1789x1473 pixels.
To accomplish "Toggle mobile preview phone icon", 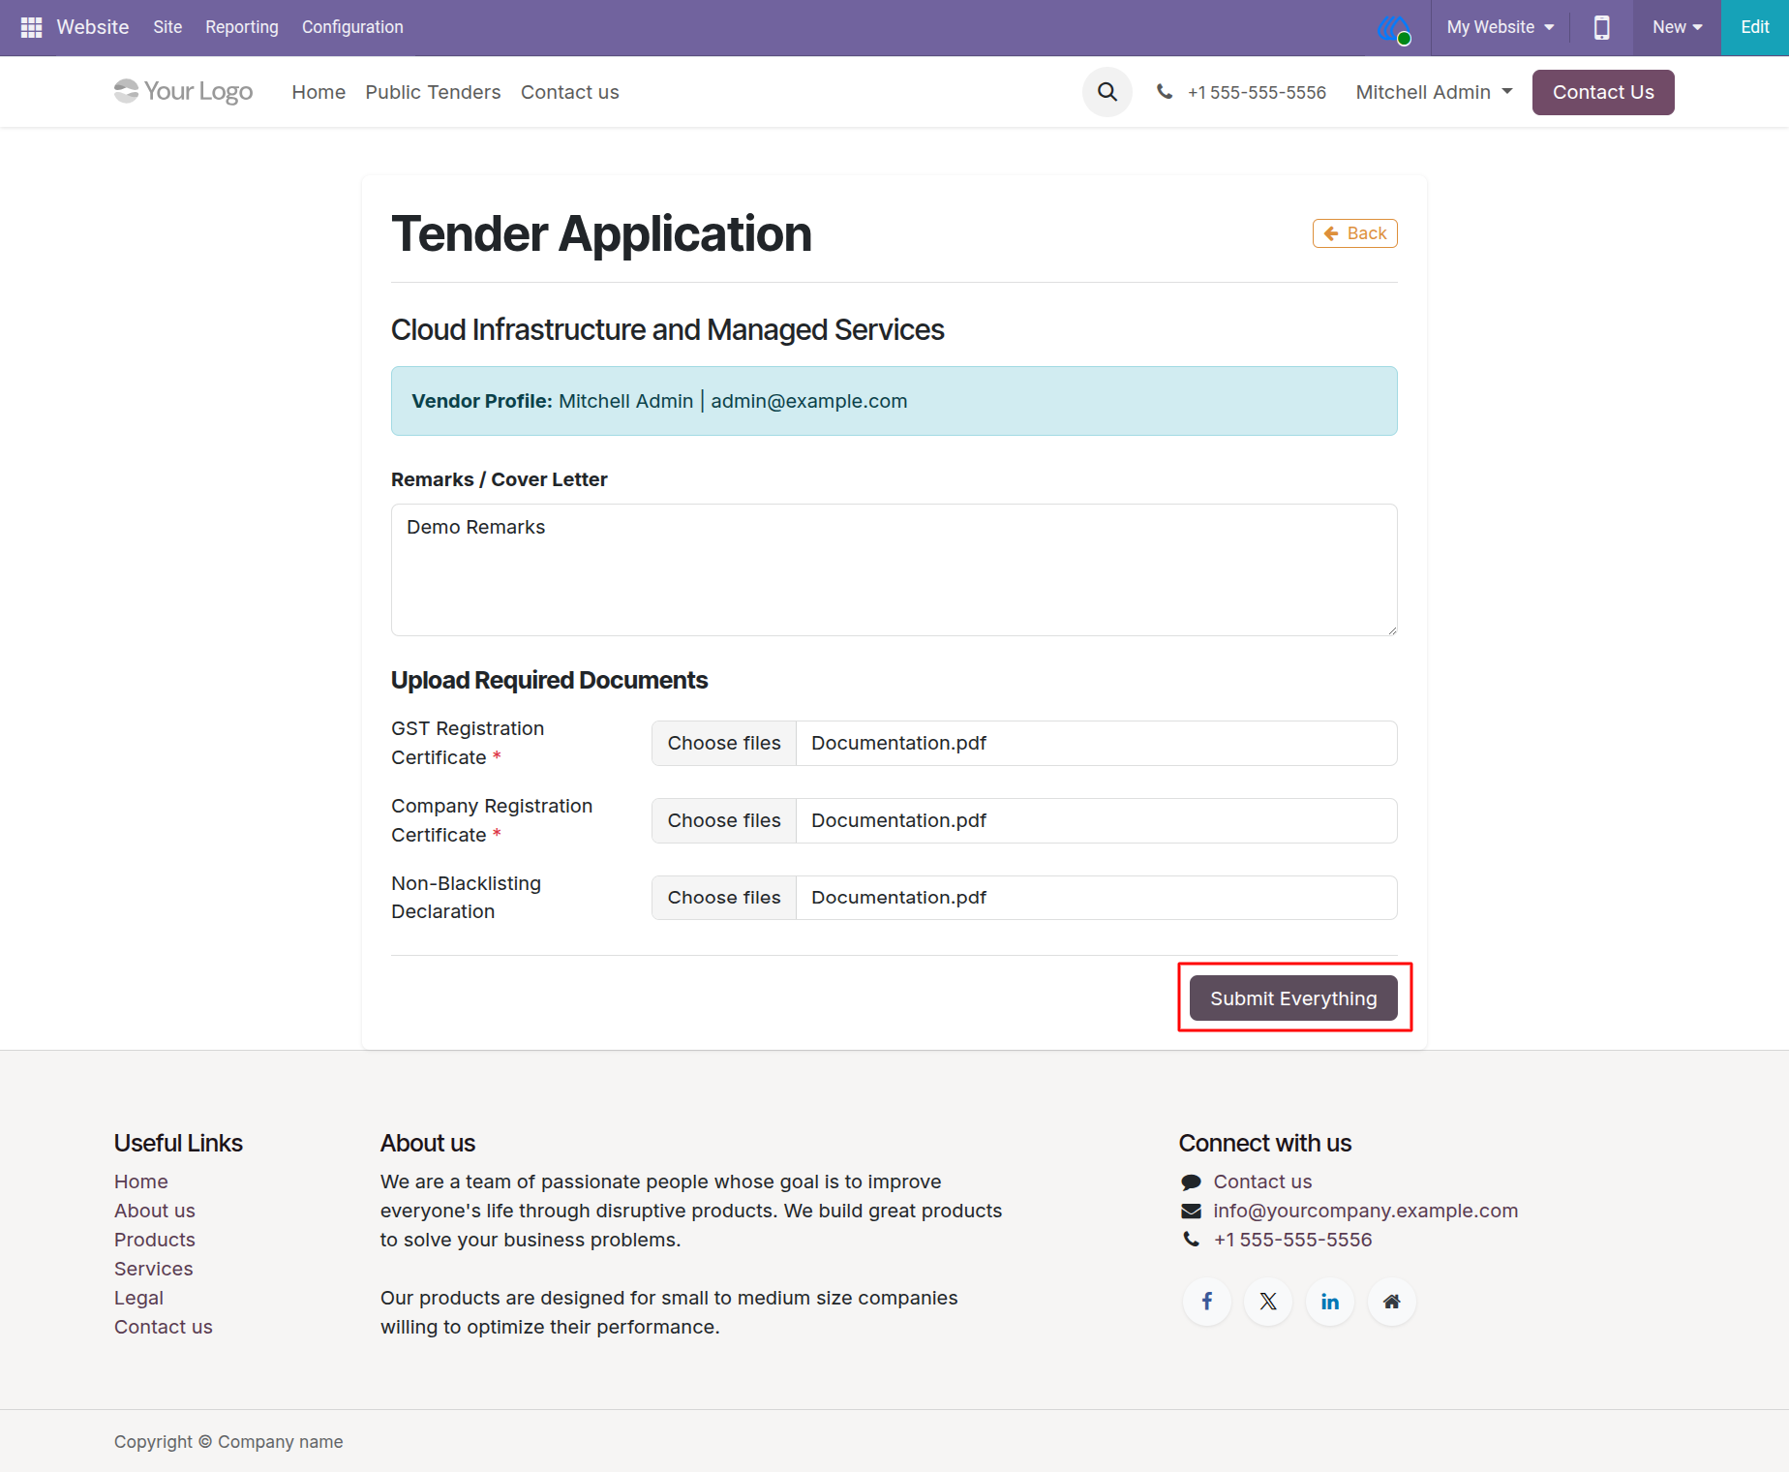I will [1602, 27].
